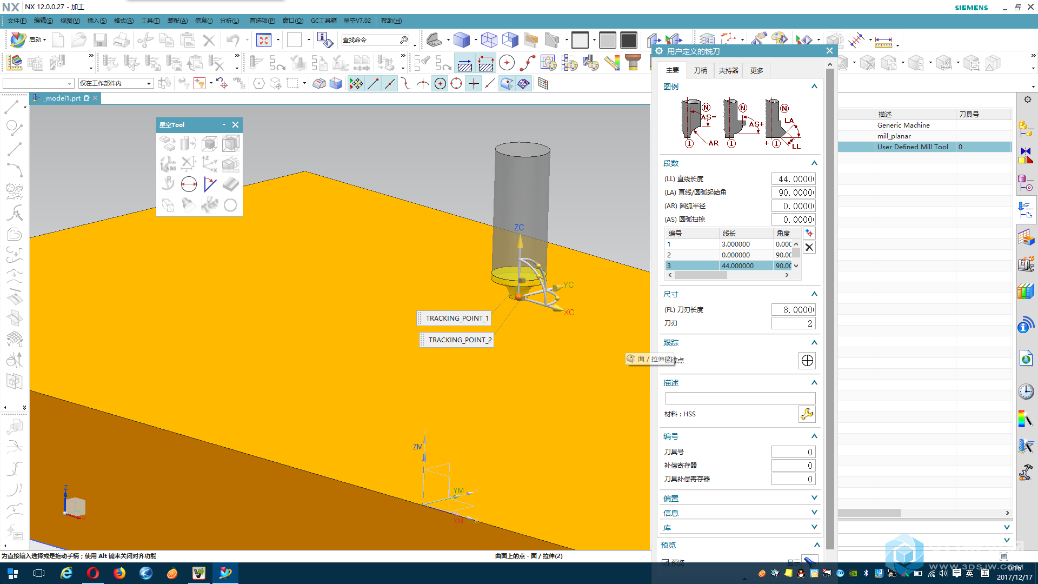Click the Save diskette icon

click(100, 40)
